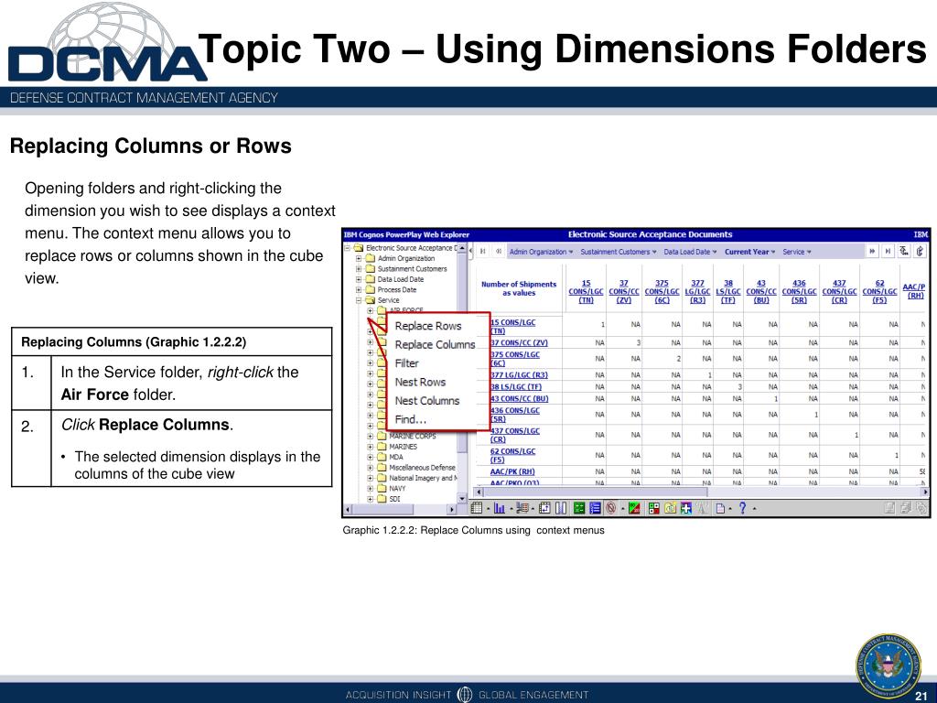The height and width of the screenshot is (703, 937).
Task: Click the indented crosstab layout icon
Action: point(522,508)
